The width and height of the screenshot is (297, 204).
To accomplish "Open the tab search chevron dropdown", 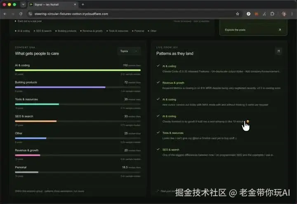I will (x=23, y=5).
